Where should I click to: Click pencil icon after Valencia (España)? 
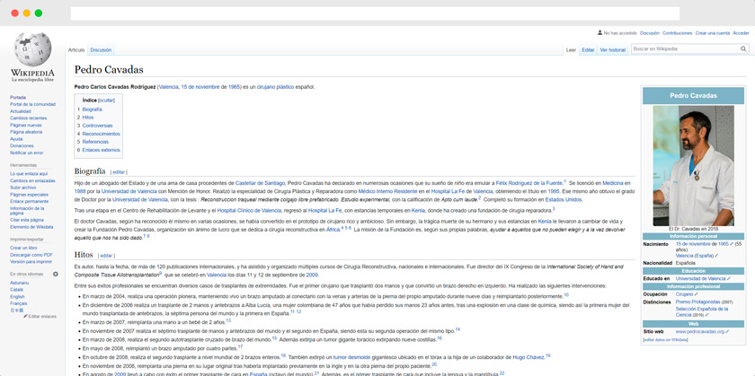[716, 256]
